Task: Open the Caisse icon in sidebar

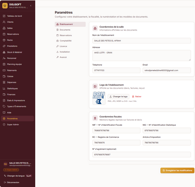Action: tap(4, 76)
